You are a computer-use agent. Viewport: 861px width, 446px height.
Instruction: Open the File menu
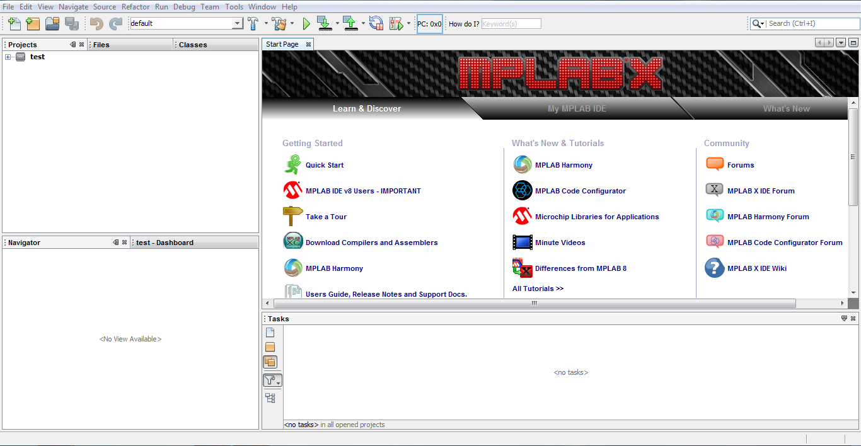click(x=8, y=7)
